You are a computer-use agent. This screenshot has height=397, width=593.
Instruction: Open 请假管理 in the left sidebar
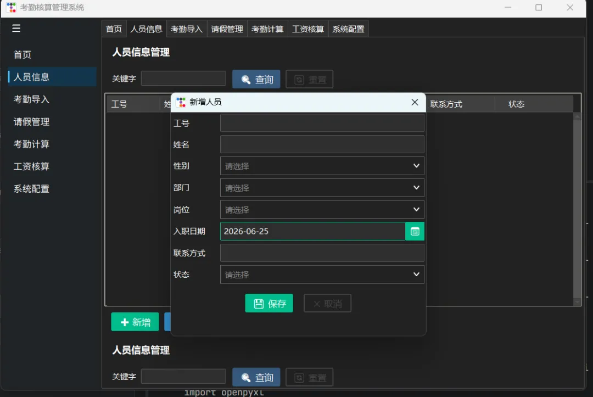52,122
